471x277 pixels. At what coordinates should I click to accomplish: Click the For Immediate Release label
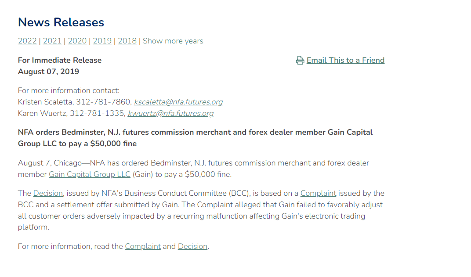(60, 60)
